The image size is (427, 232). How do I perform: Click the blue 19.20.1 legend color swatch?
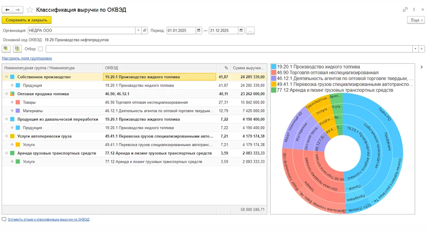point(273,66)
